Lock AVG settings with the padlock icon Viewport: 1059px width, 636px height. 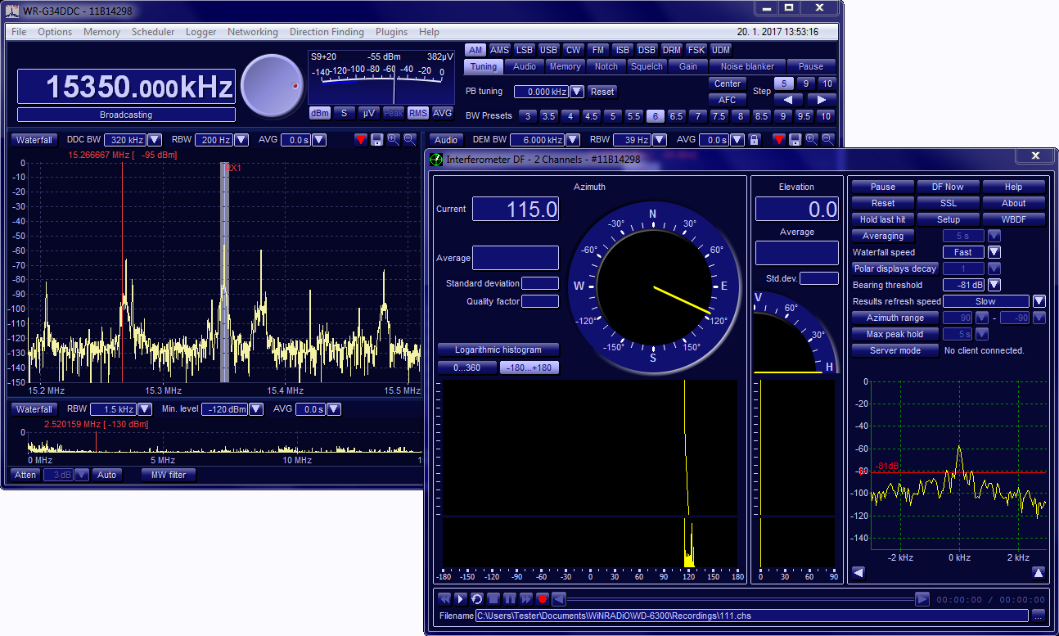tap(755, 140)
